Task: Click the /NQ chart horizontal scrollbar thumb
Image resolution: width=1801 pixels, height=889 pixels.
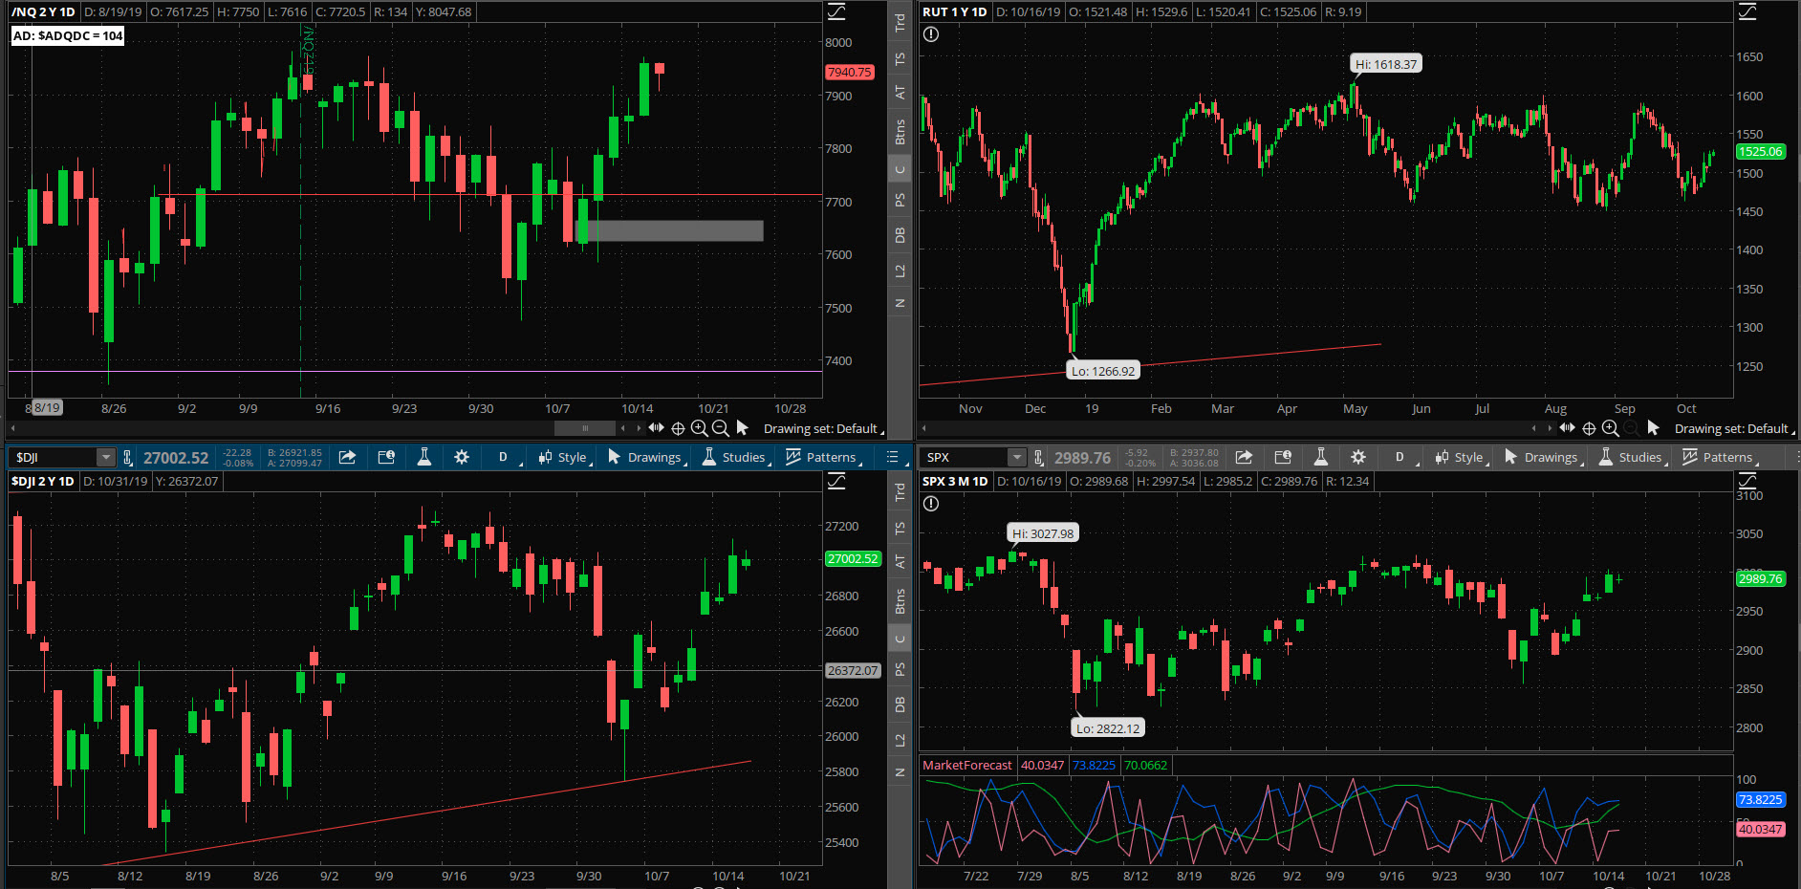Action: pyautogui.click(x=585, y=428)
